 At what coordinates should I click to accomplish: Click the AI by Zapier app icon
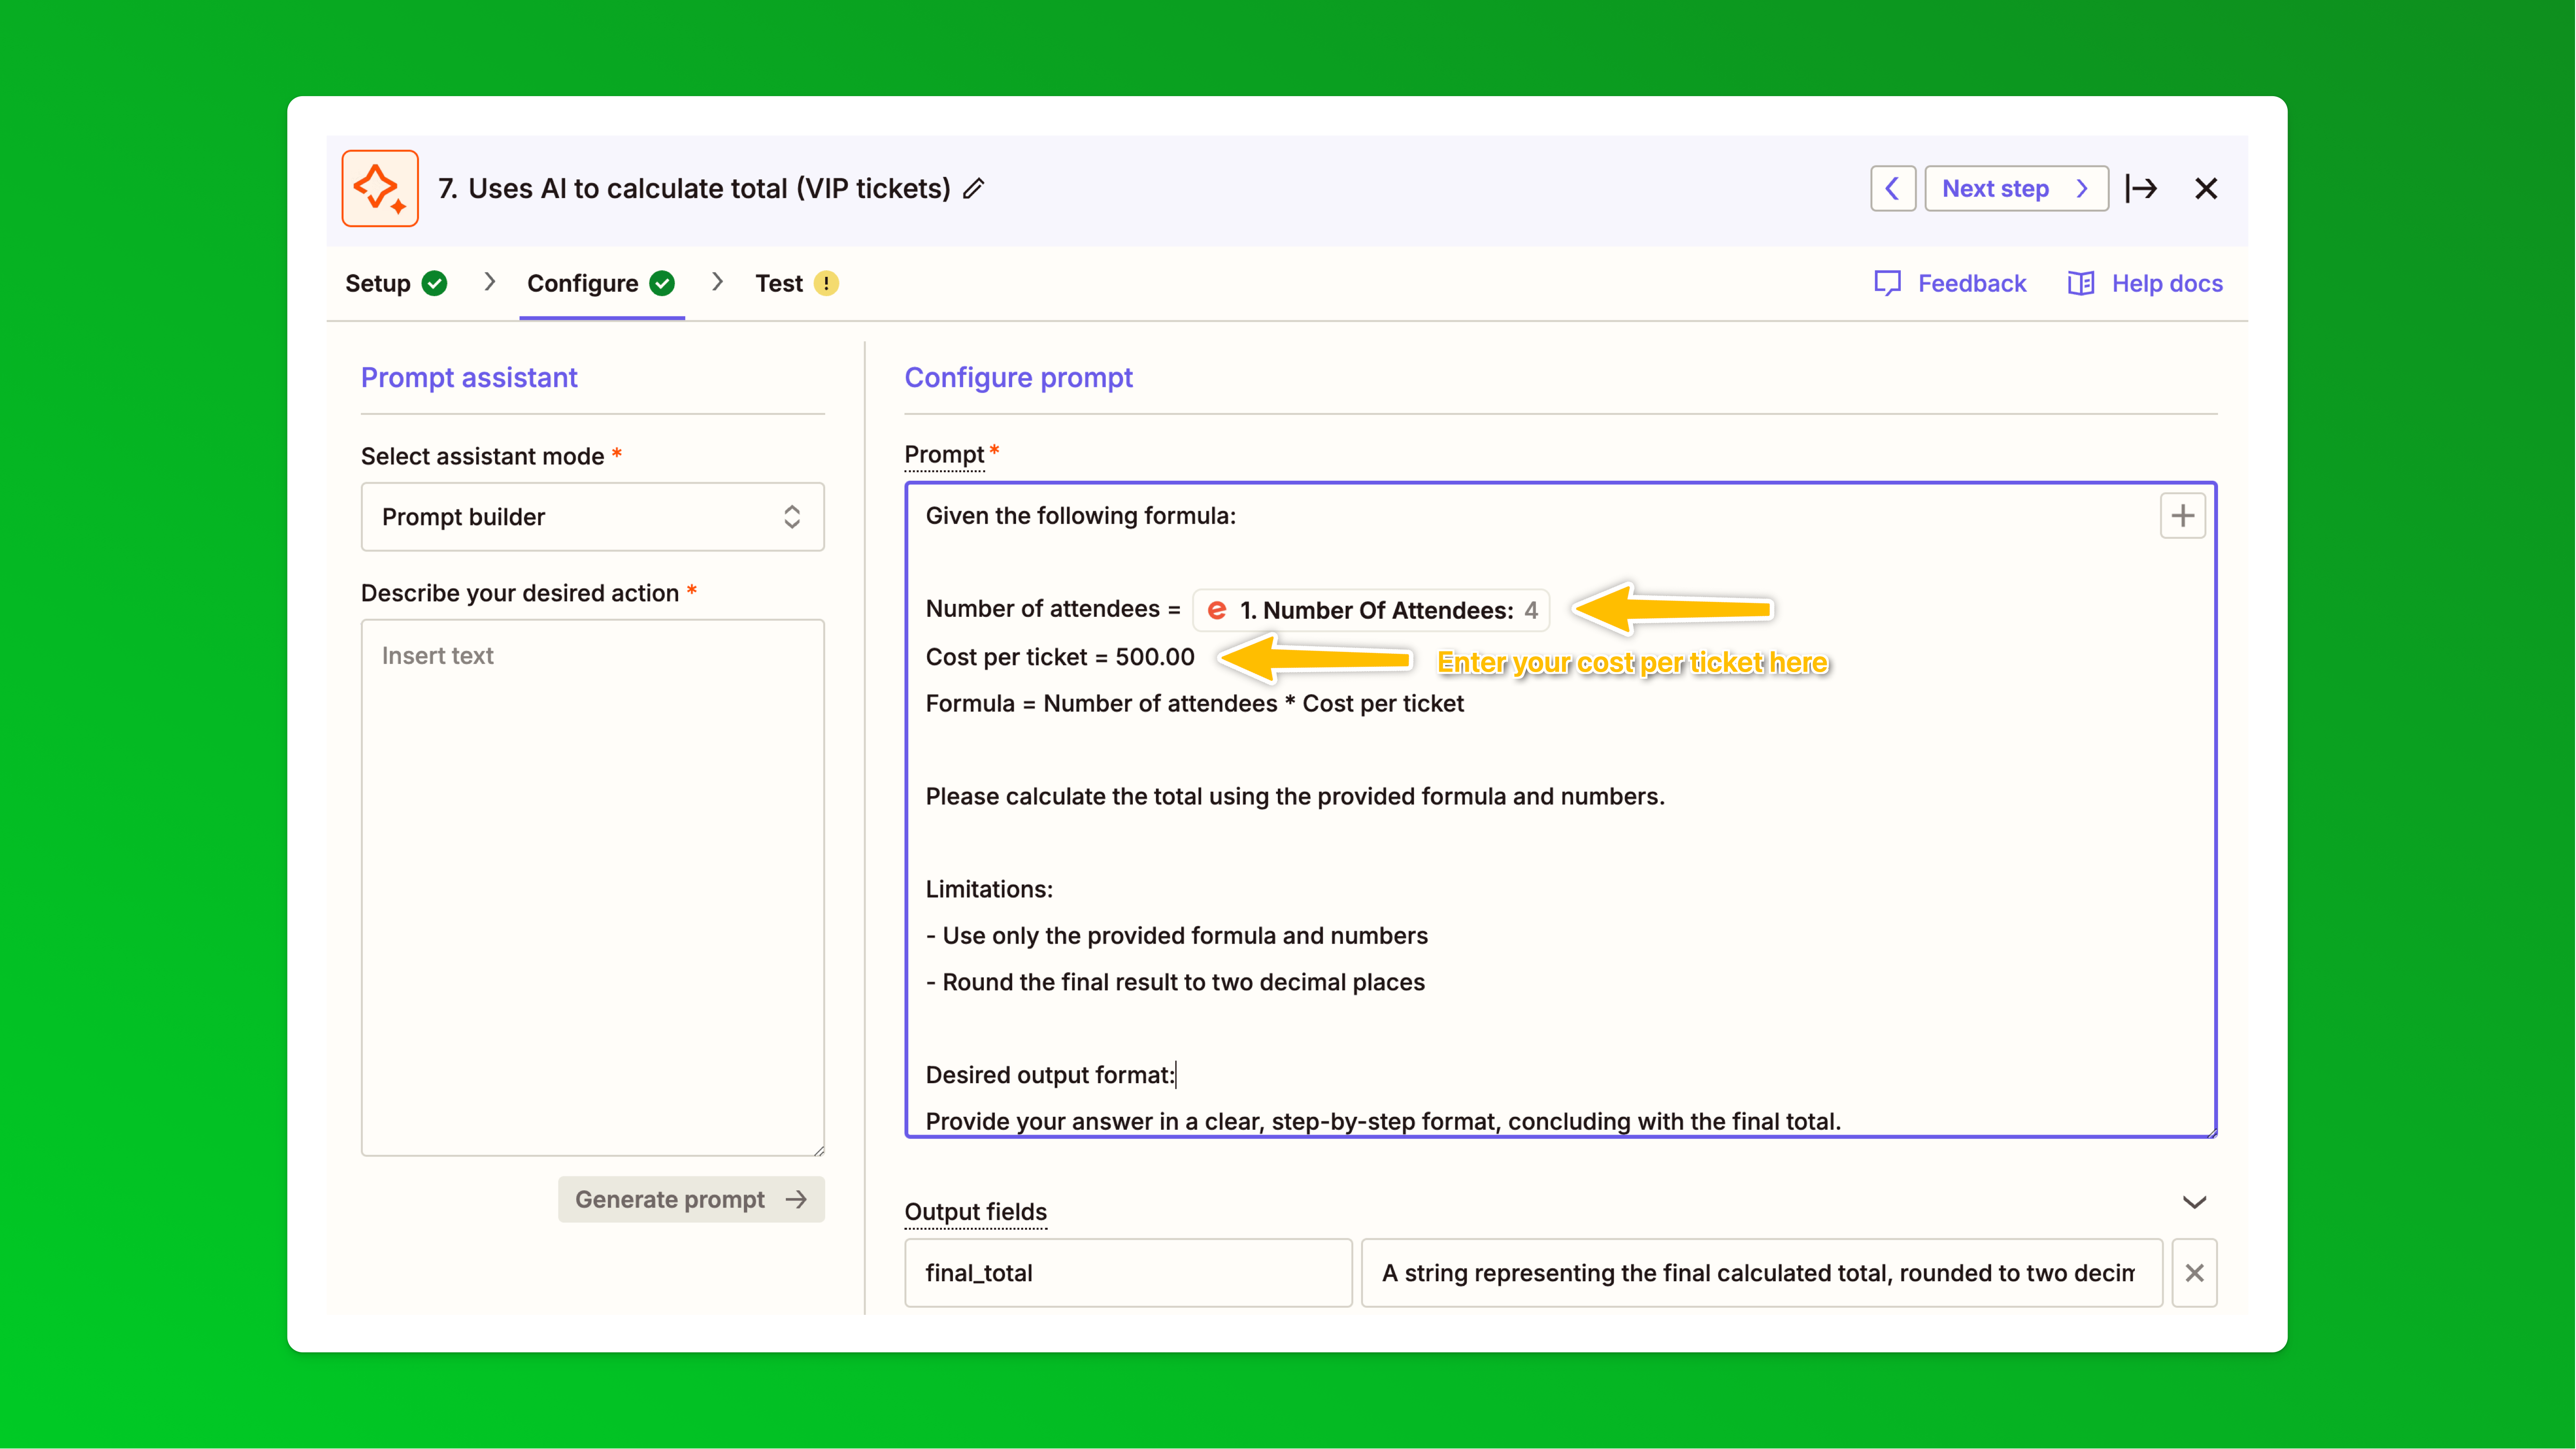pos(380,188)
